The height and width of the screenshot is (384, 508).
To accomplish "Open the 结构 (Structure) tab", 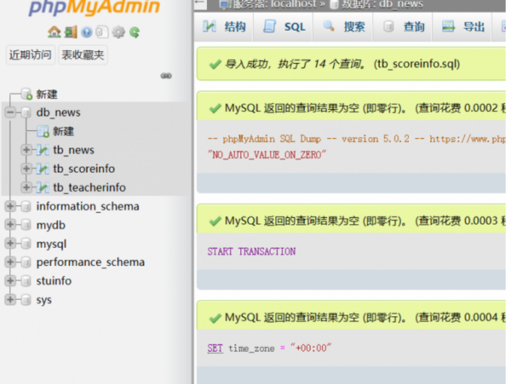I will pos(224,27).
